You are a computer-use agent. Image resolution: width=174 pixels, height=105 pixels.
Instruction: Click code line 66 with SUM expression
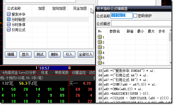tap(130, 84)
